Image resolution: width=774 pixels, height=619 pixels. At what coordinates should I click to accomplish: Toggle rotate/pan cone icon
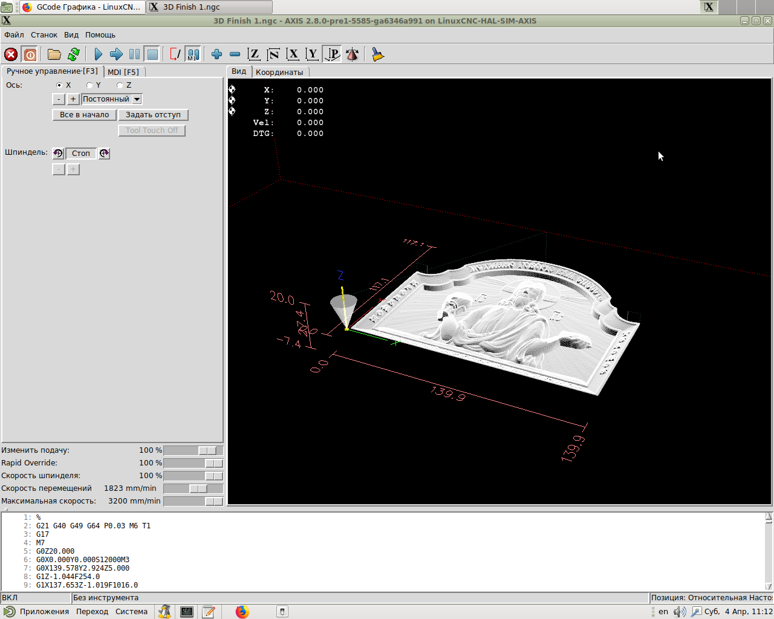(x=352, y=54)
